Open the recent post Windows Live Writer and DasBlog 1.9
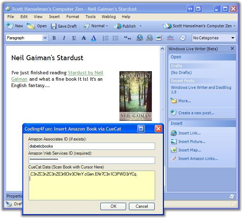The image size is (242, 218). coord(201,90)
